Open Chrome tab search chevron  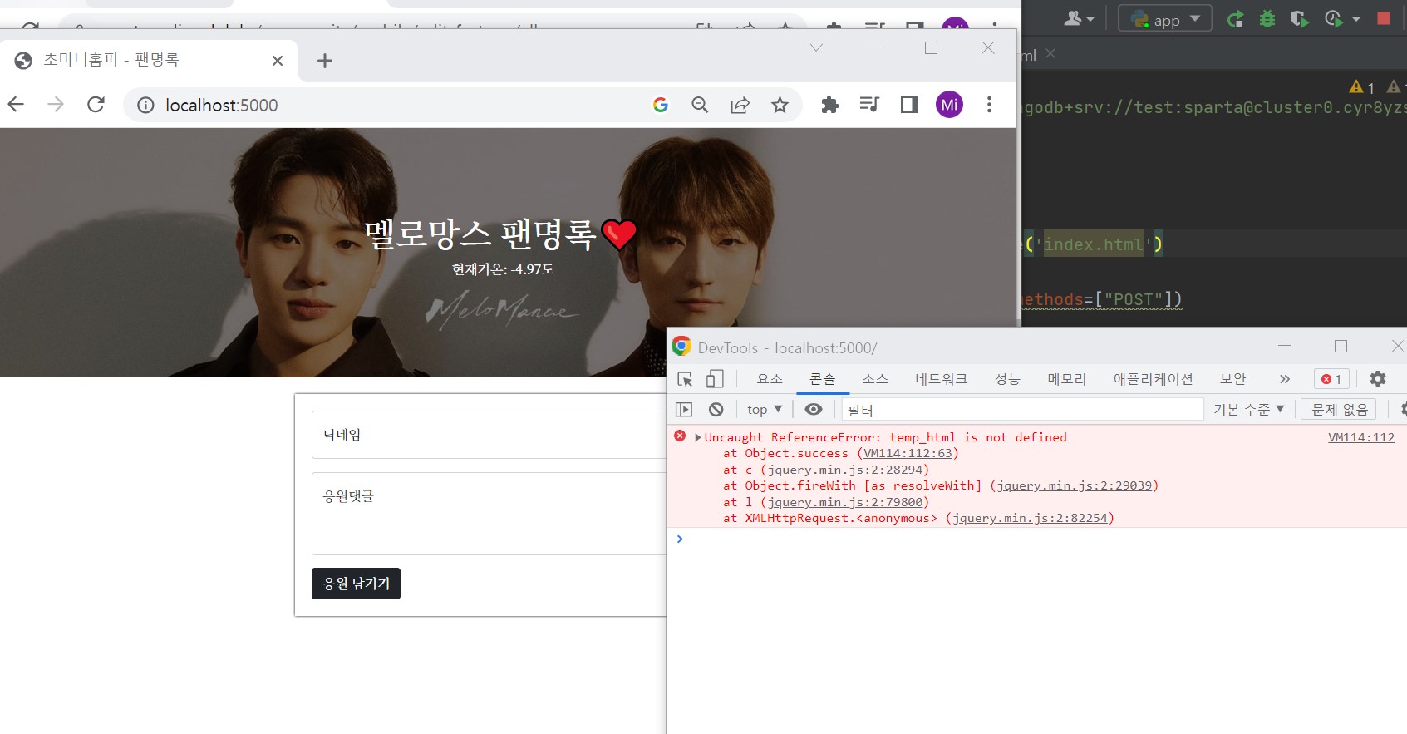click(816, 47)
